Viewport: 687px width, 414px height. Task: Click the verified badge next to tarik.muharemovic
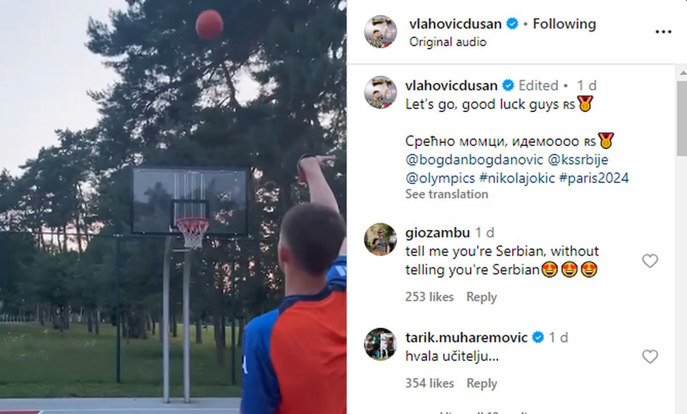pos(538,337)
